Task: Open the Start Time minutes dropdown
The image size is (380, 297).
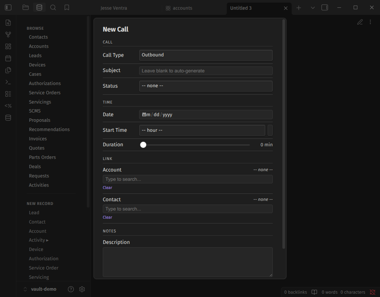Action: tap(270, 130)
